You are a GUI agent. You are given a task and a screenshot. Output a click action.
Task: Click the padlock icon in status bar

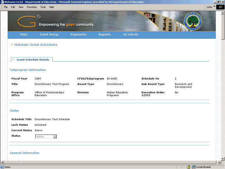(189, 167)
